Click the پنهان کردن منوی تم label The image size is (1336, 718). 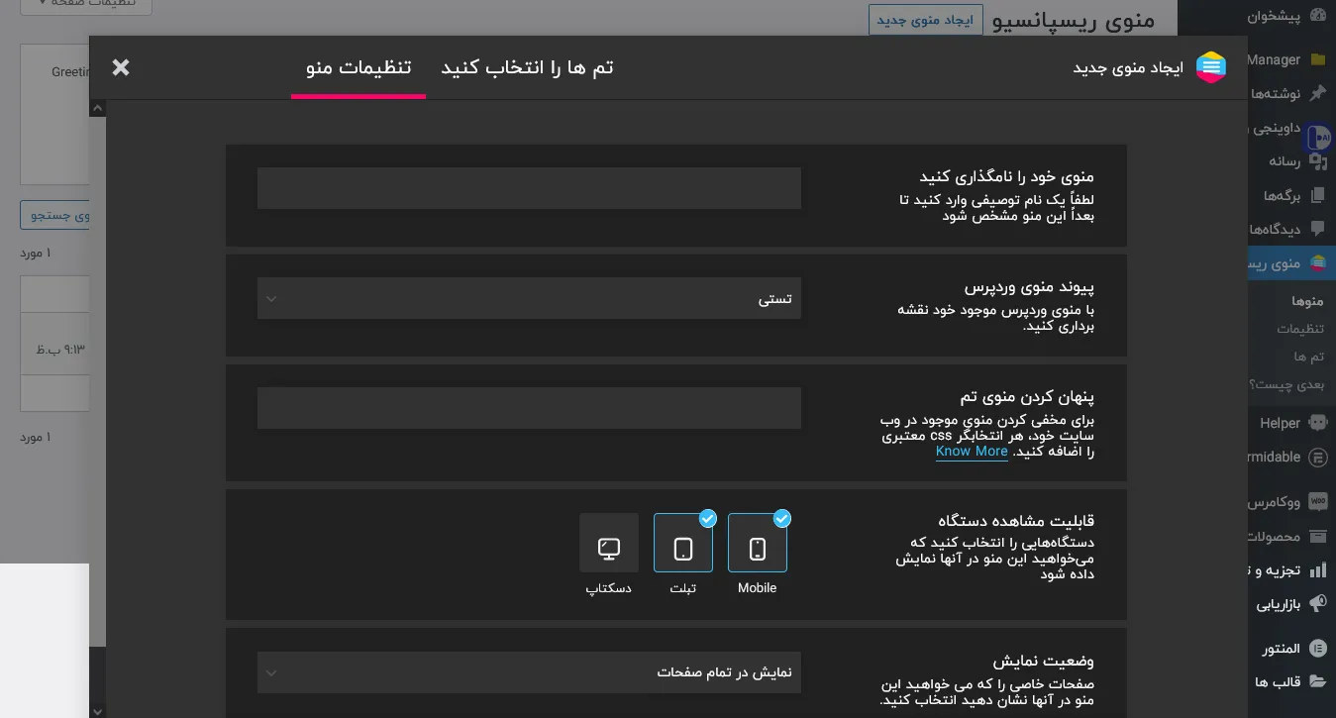(1027, 396)
